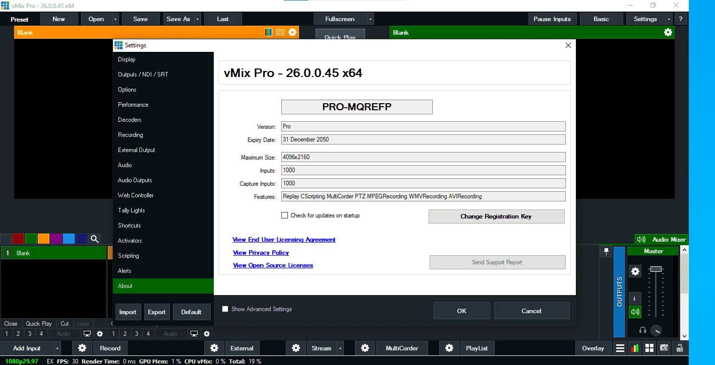Open Output window gear settings
Image resolution: width=715 pixels, height=365 pixels.
pos(668,32)
